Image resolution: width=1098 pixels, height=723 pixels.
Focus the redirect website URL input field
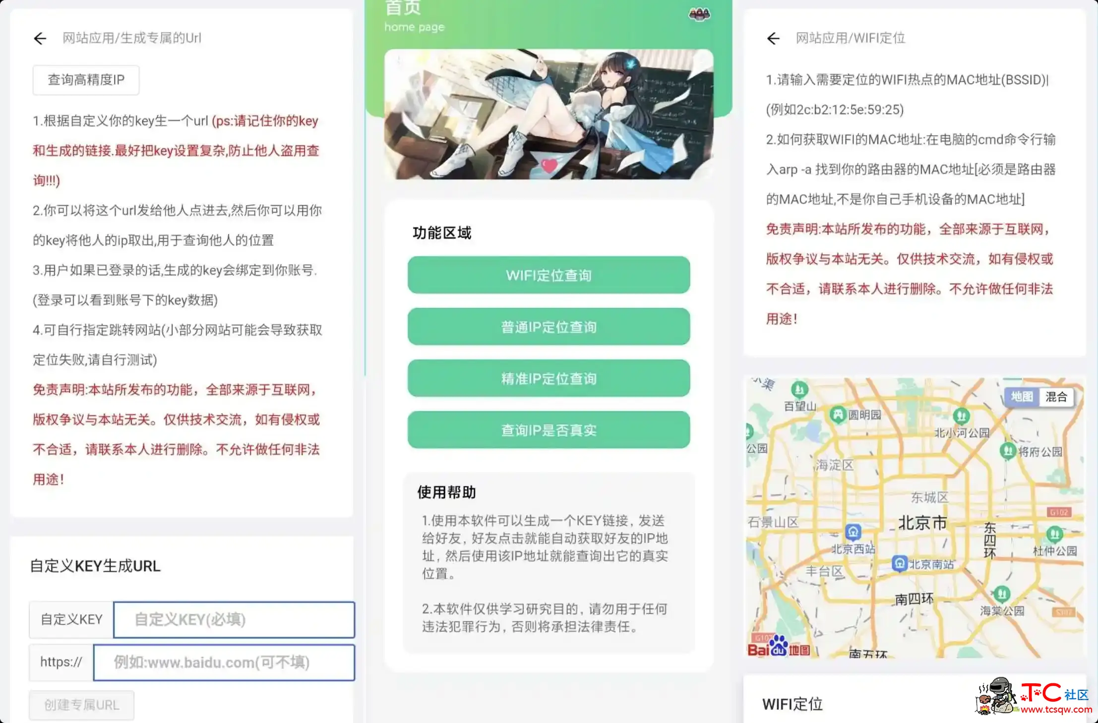pyautogui.click(x=224, y=662)
